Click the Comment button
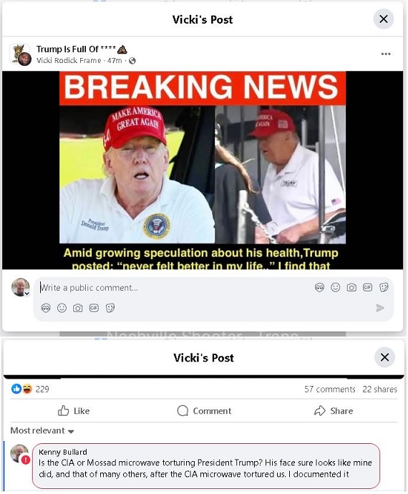 pyautogui.click(x=204, y=411)
